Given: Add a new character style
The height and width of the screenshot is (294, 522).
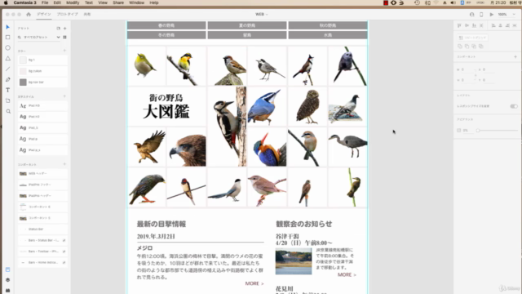Looking at the screenshot, I should (64, 96).
